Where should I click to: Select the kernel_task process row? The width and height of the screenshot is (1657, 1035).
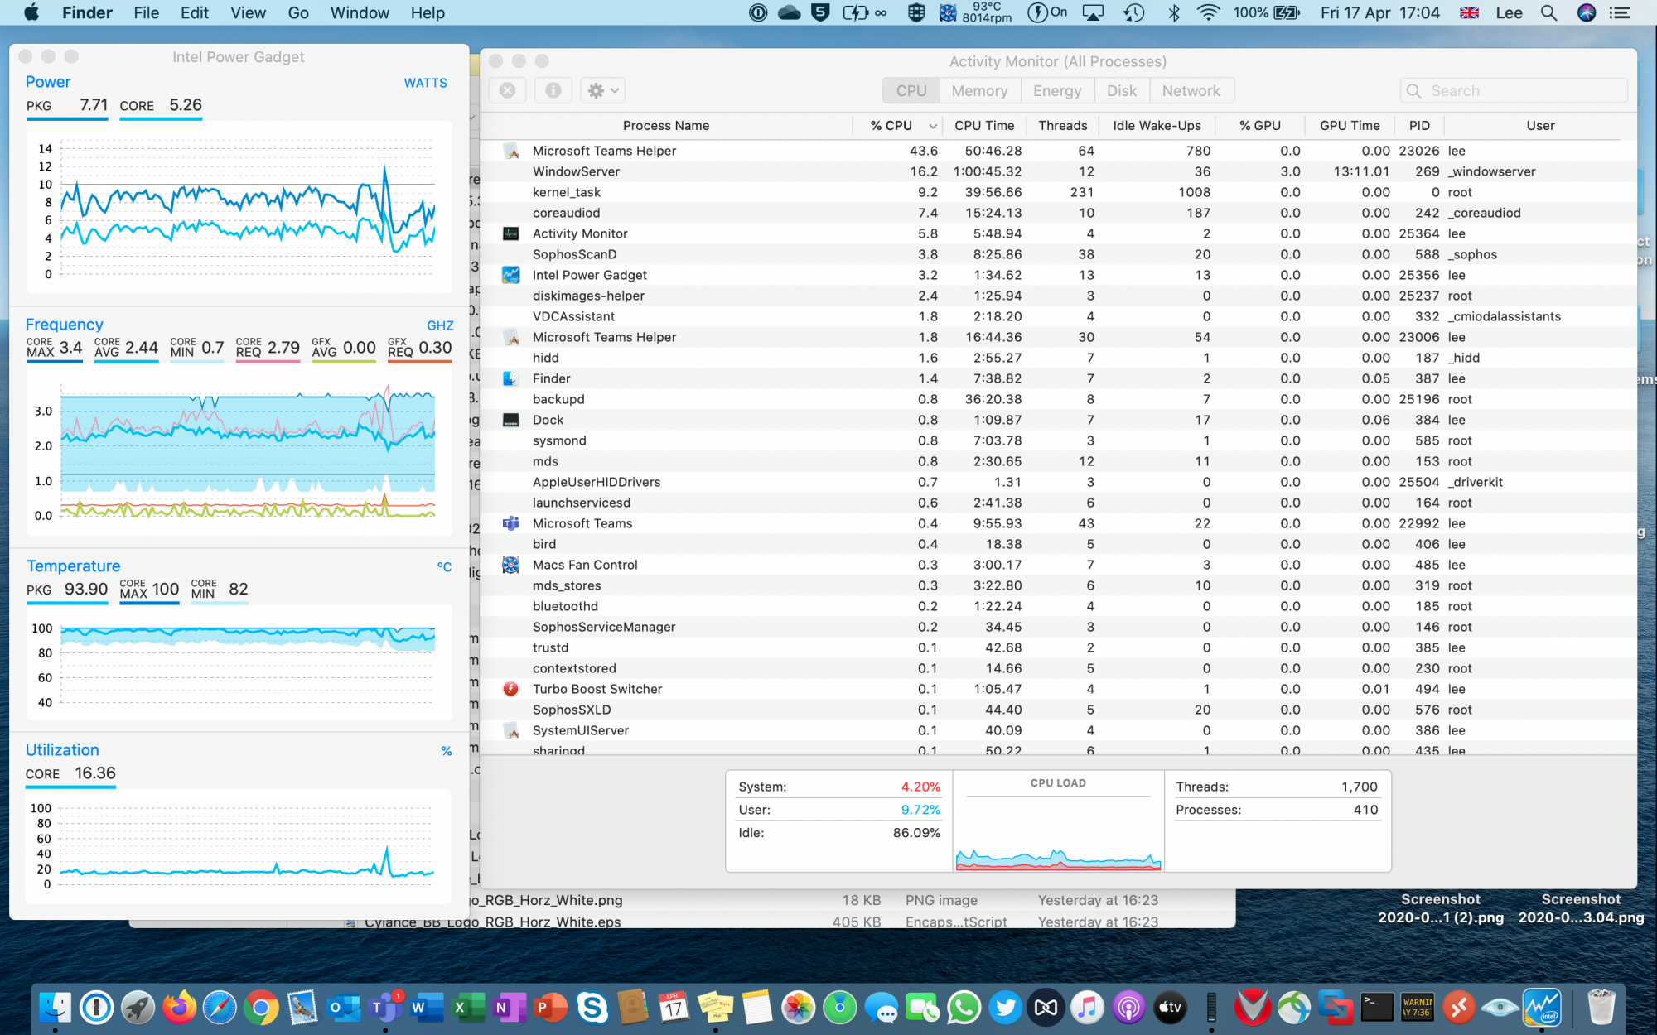[x=1058, y=192]
